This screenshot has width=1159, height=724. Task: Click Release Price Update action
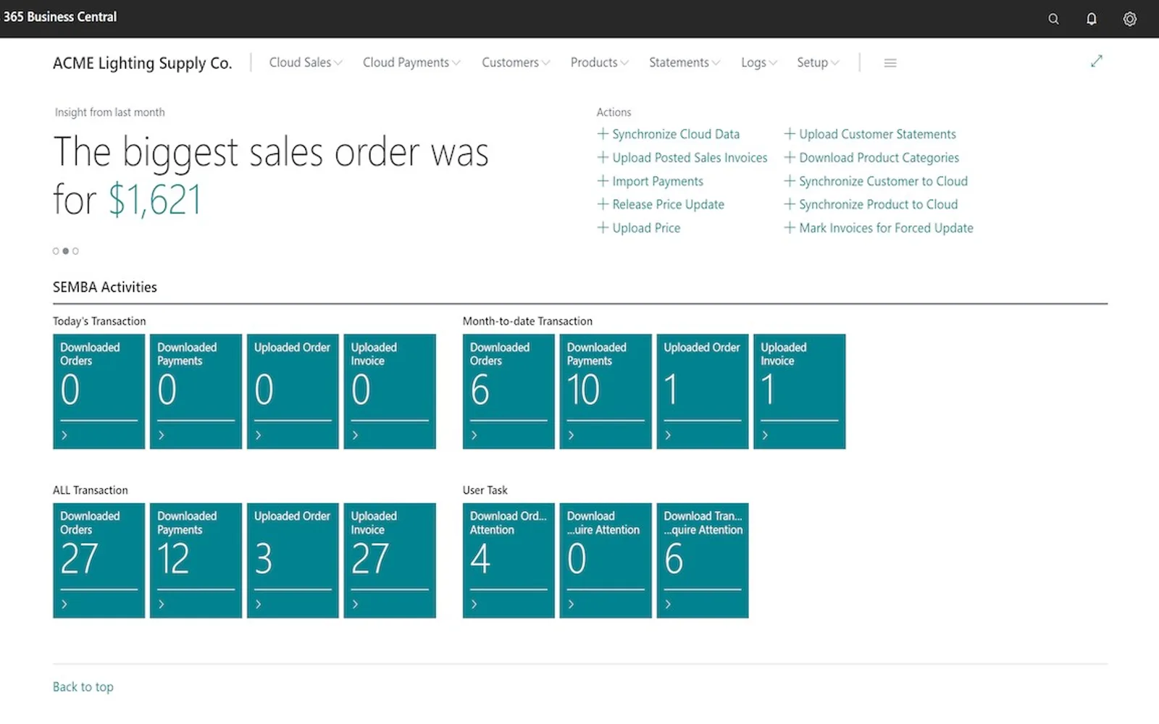(668, 204)
